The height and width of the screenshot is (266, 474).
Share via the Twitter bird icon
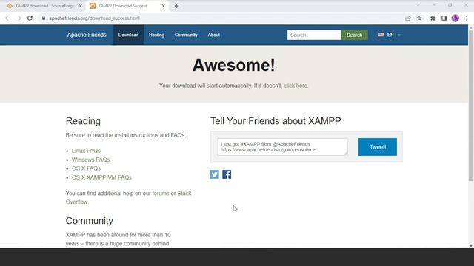[x=215, y=174]
